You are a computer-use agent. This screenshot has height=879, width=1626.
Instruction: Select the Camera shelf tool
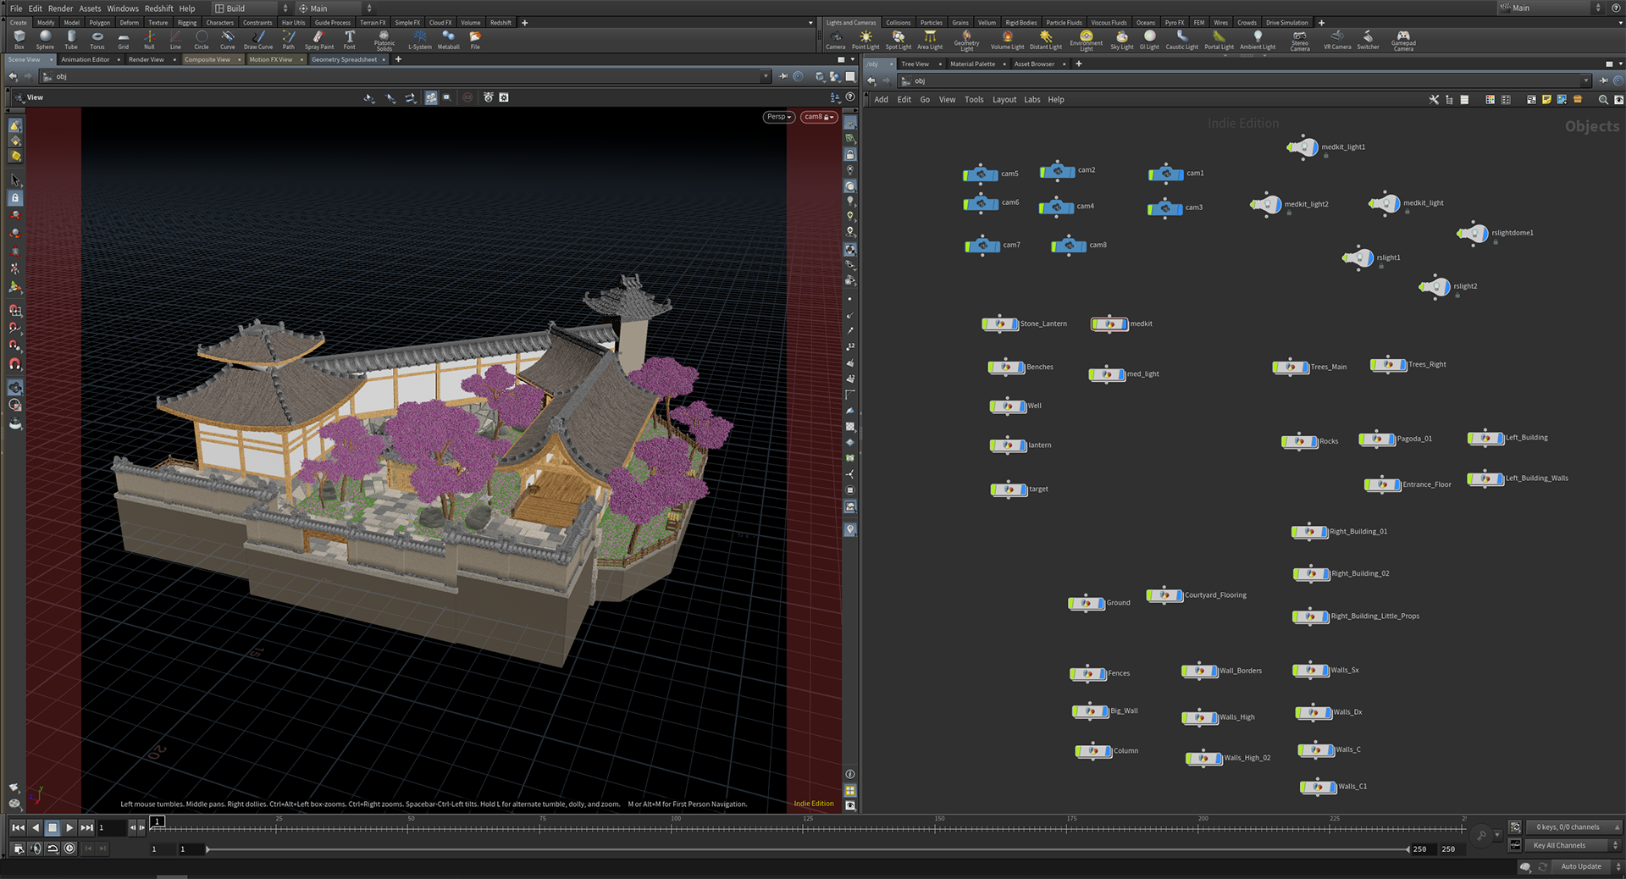pyautogui.click(x=836, y=40)
